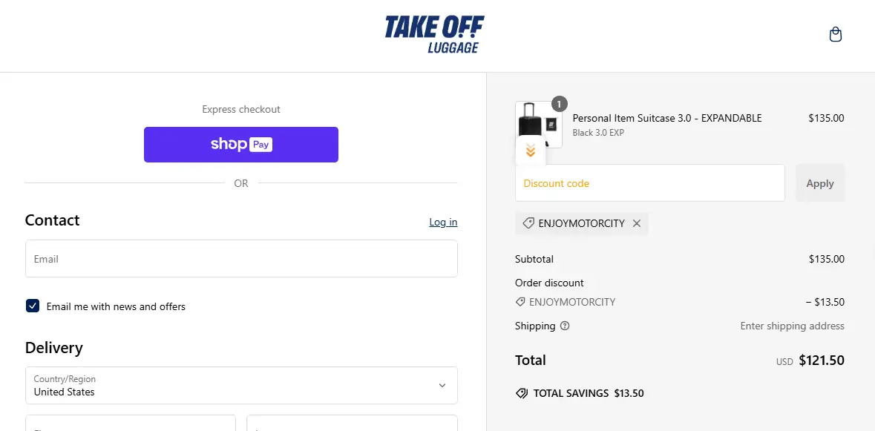Uncheck Email me with news and offers
Viewport: 875px width, 431px height.
pyautogui.click(x=33, y=306)
